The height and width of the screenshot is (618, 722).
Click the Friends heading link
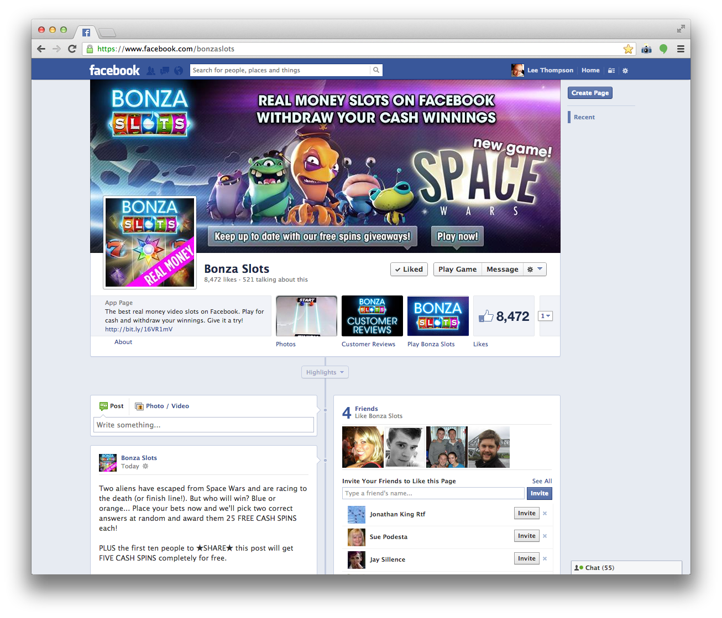[x=367, y=409]
